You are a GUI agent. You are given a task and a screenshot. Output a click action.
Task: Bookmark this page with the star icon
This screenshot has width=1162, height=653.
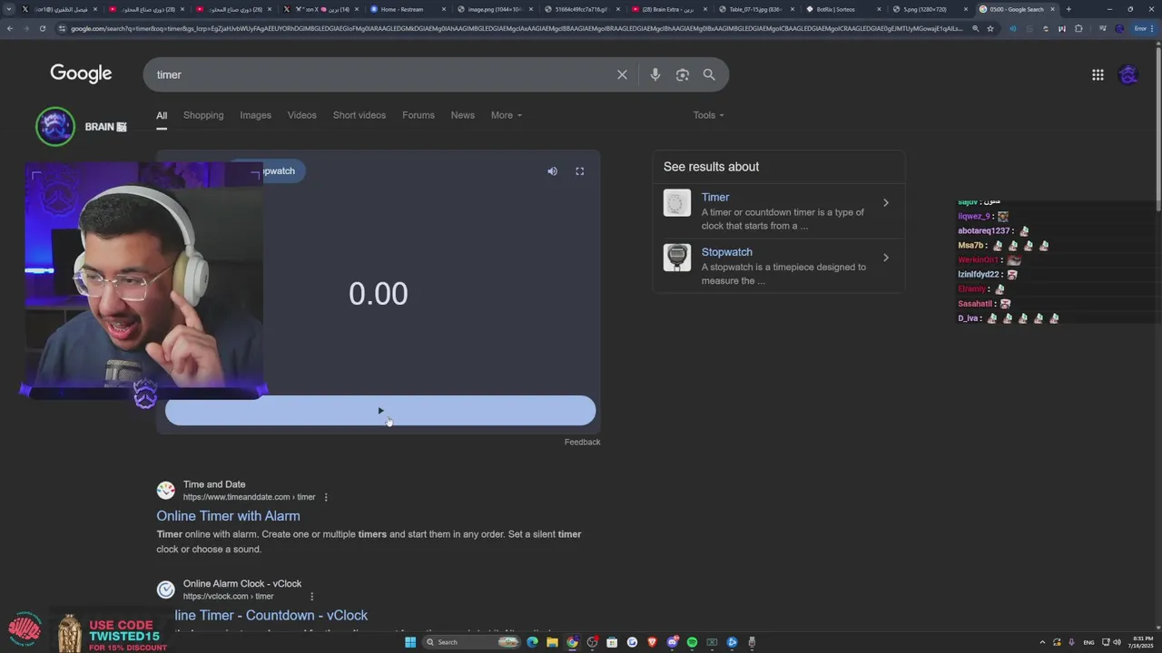[990, 28]
